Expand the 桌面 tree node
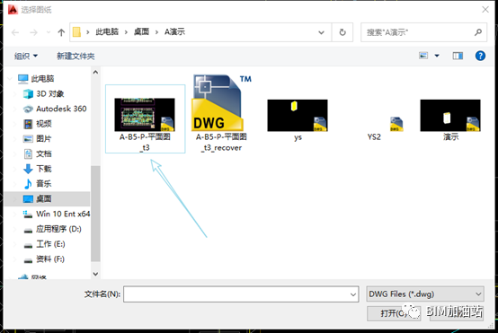 [15, 199]
